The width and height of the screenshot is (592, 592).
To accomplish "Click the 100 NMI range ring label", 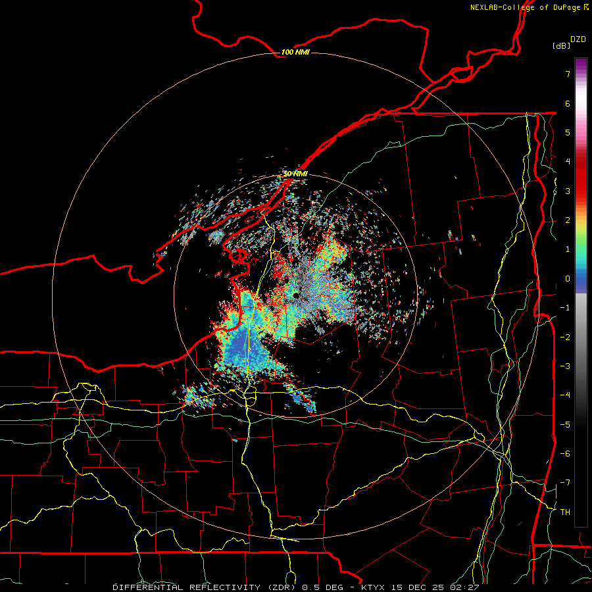I will coord(295,52).
